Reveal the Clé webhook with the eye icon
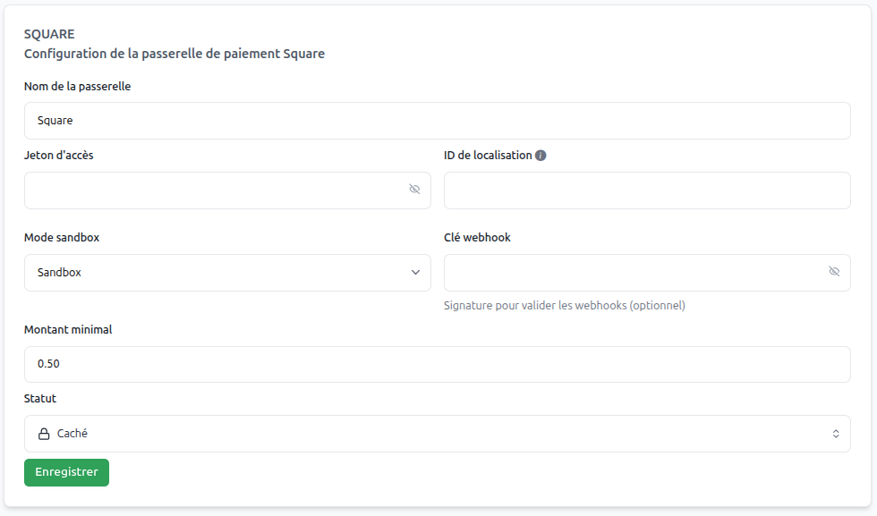This screenshot has height=516, width=877. pyautogui.click(x=834, y=272)
